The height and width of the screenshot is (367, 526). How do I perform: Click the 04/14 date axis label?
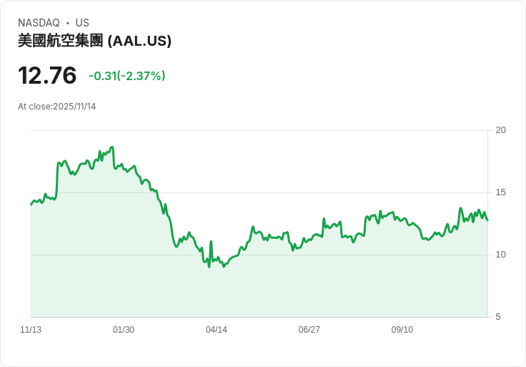[x=217, y=330]
